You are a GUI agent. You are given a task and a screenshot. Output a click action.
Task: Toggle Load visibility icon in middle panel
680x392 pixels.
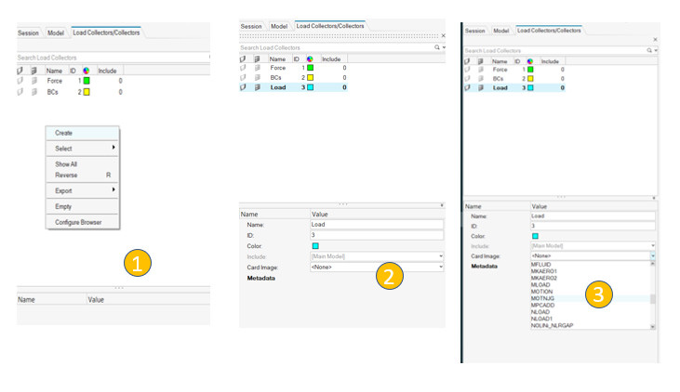click(243, 87)
